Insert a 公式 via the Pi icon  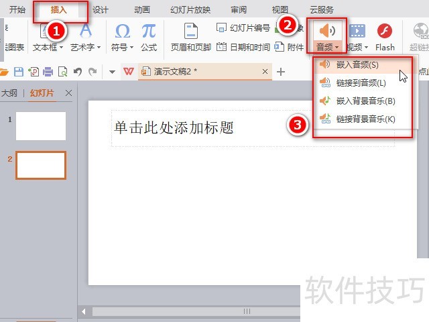point(149,31)
